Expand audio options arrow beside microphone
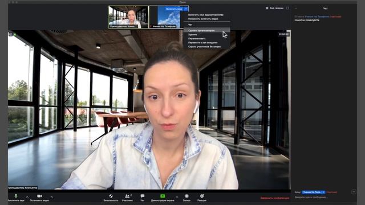The height and width of the screenshot is (205, 365). (x=27, y=197)
